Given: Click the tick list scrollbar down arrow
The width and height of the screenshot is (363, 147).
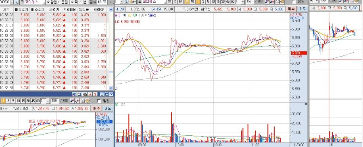Looking at the screenshot, I should 111,88.
